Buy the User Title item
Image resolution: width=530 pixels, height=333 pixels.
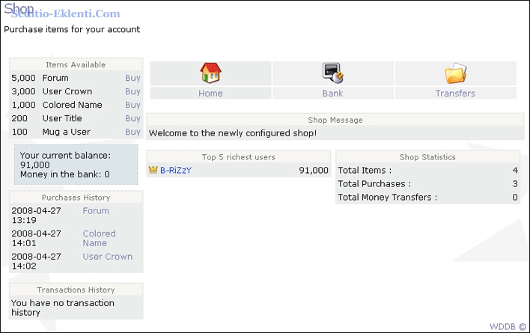coord(132,118)
